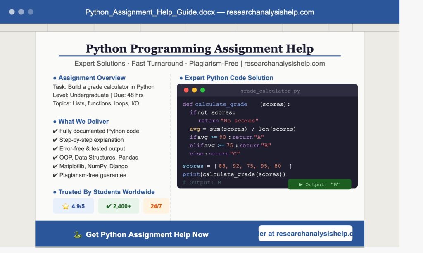Click the star icon next to 4.9/5
Screen dimensions: 423x253
tap(66, 206)
